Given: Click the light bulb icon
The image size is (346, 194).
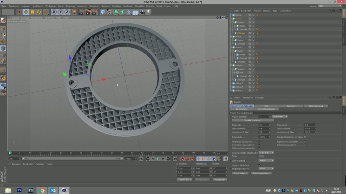Looking at the screenshot, I should point(148,12).
